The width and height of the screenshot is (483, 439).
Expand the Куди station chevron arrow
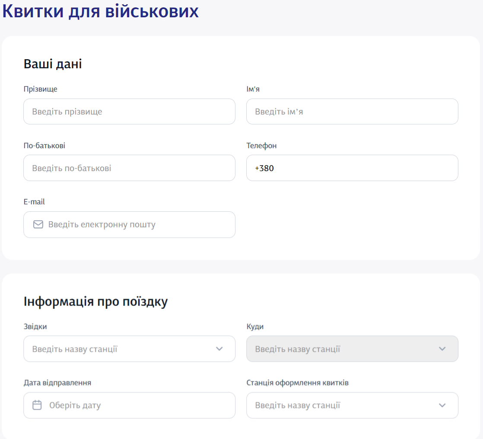click(442, 349)
